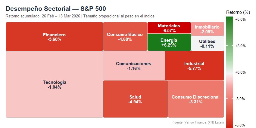Select the Consumo Básico treemap block

point(125,37)
